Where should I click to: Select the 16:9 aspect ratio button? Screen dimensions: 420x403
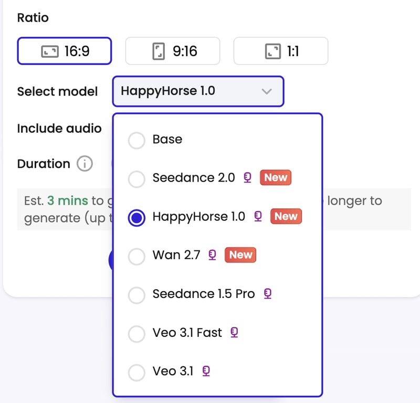(x=64, y=51)
